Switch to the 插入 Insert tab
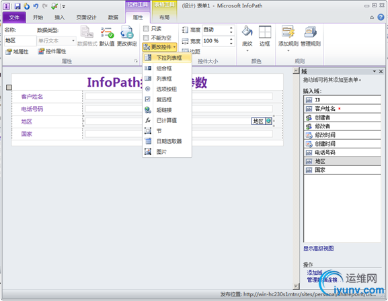The width and height of the screenshot is (388, 301). point(59,17)
